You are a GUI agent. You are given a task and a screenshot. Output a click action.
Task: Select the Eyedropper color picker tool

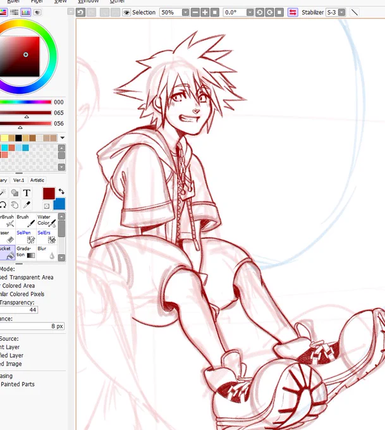tap(27, 205)
